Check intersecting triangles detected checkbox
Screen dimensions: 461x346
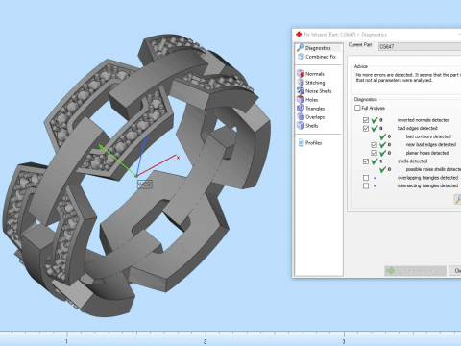(366, 185)
